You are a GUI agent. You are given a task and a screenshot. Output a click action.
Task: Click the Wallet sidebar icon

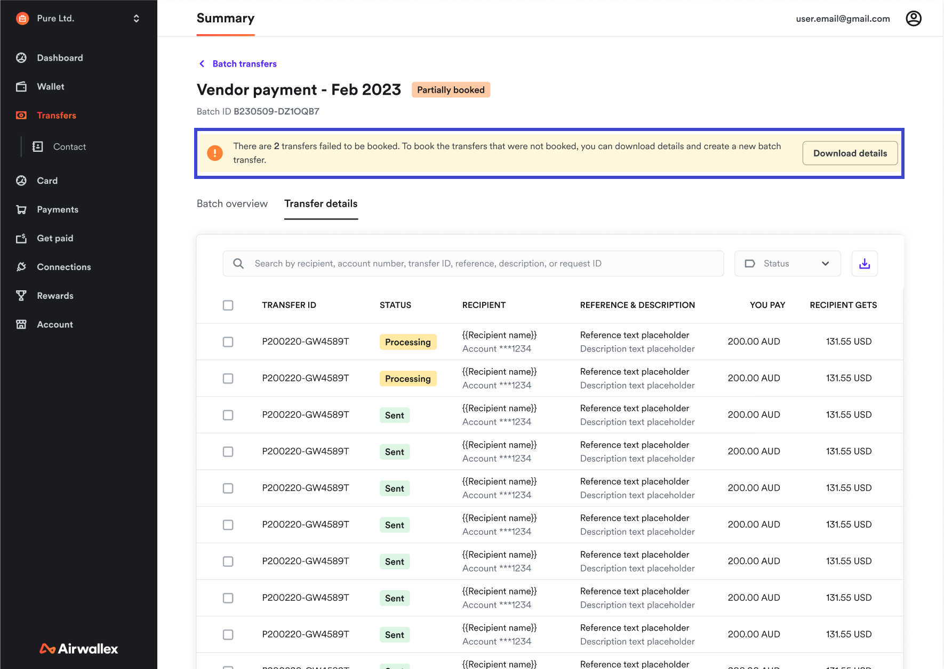pyautogui.click(x=21, y=86)
